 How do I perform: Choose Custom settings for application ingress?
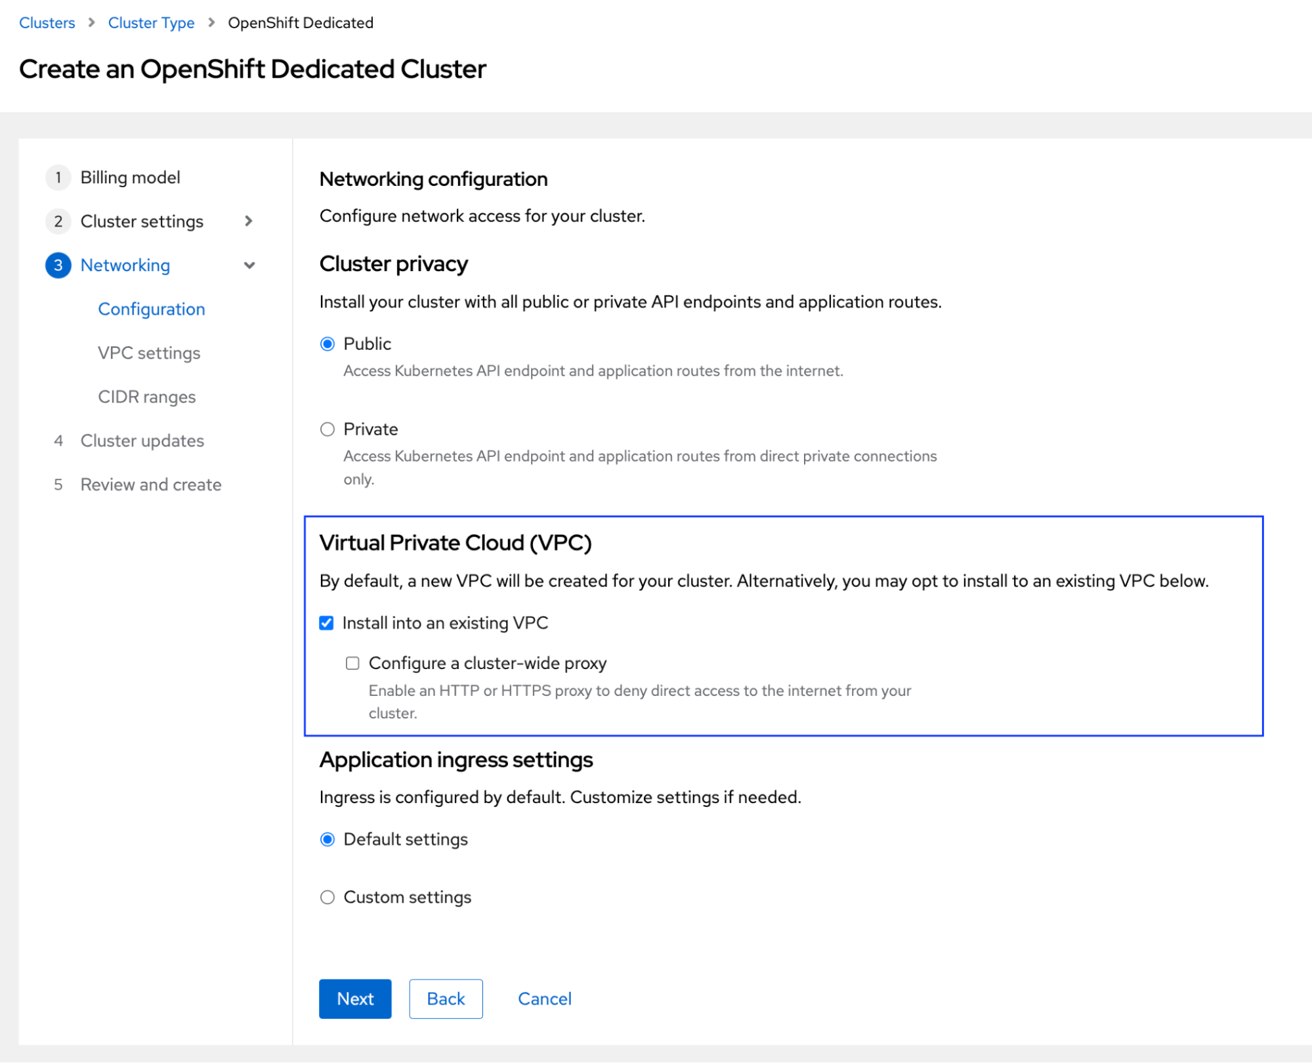pyautogui.click(x=328, y=897)
